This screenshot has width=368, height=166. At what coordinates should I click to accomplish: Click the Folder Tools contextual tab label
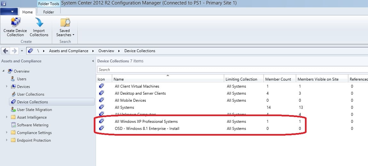pos(49,4)
